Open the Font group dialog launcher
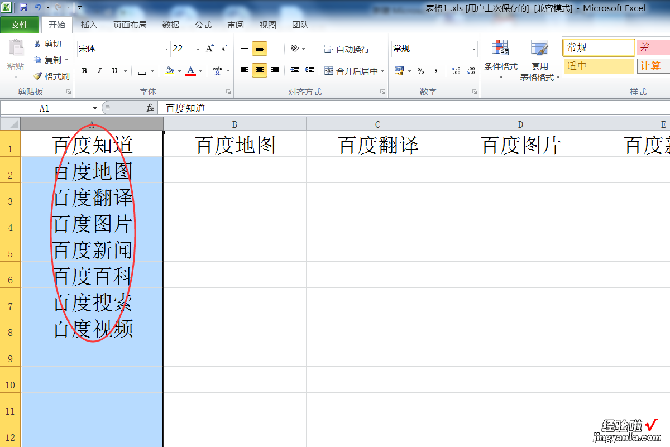Image resolution: width=670 pixels, height=447 pixels. pyautogui.click(x=228, y=92)
